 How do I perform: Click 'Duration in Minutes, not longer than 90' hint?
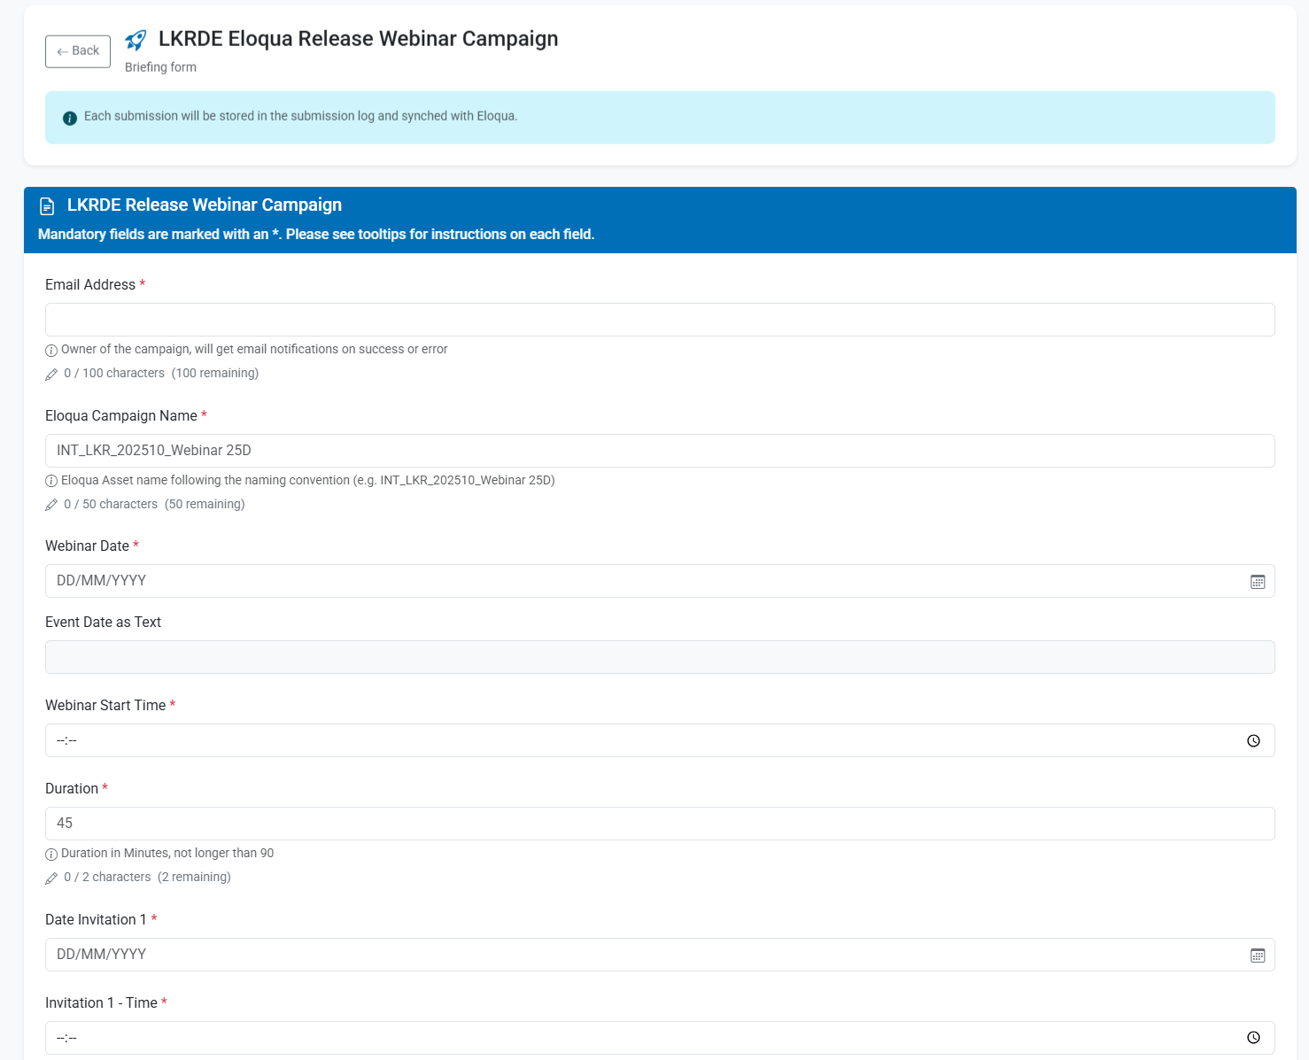pos(167,853)
